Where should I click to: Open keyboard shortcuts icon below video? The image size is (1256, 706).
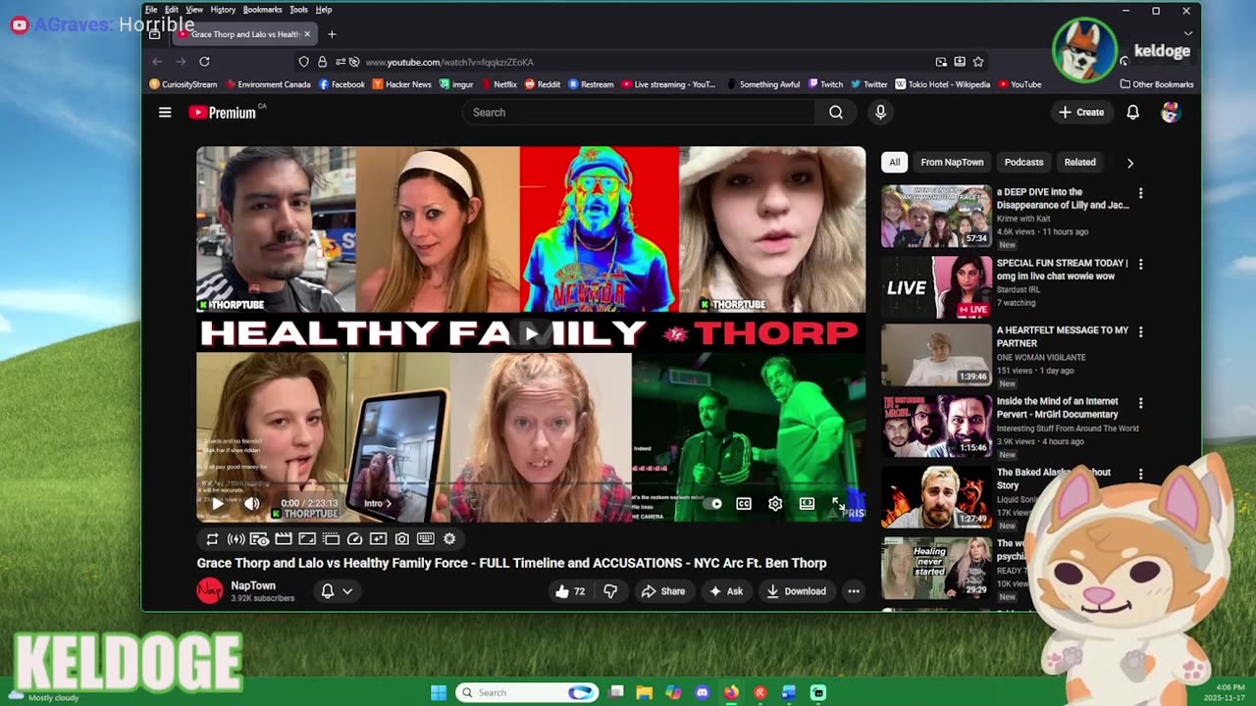[425, 538]
